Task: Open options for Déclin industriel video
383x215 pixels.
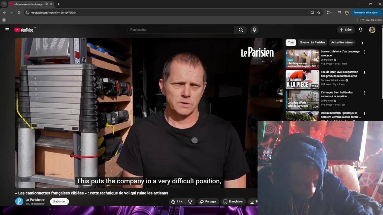Action: pos(364,113)
